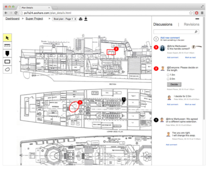Viewport: 209px width, 169px height.
Task: Click 'Is this handle correct?' comment text
Action: [179, 49]
